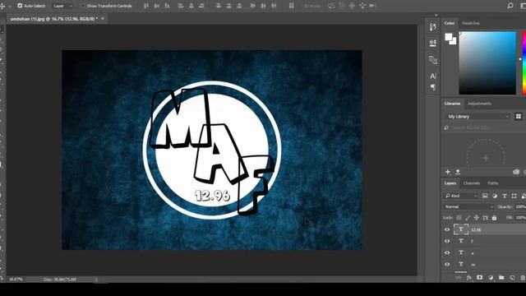The width and height of the screenshot is (526, 296).
Task: Switch to the Adjustments tab
Action: click(479, 104)
